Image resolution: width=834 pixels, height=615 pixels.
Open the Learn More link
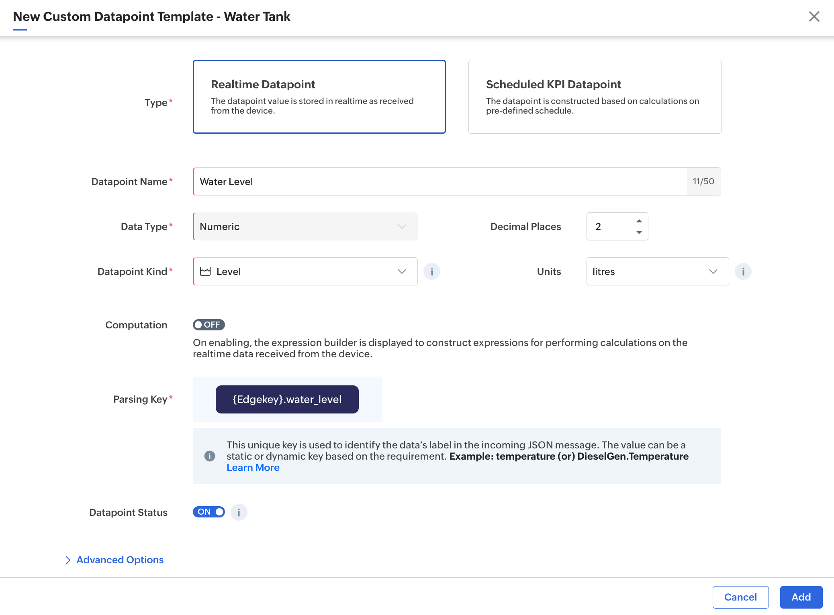(253, 468)
